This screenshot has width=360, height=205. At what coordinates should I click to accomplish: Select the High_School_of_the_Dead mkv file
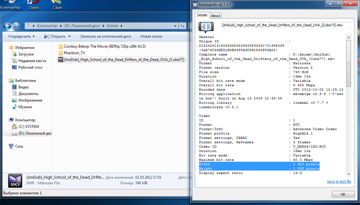(121, 60)
